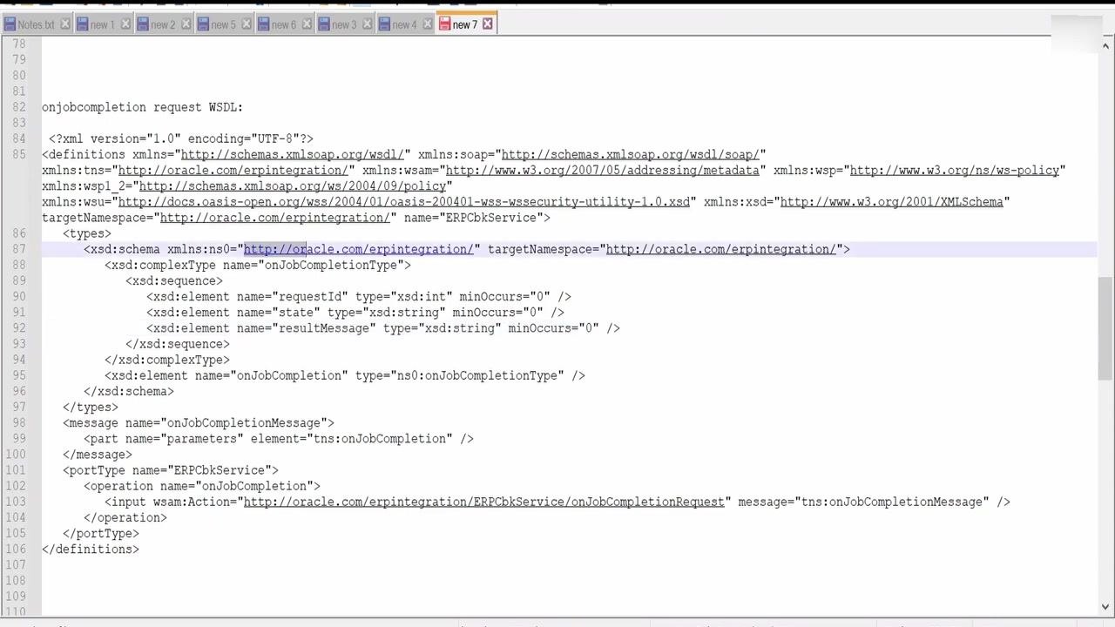Viewport: 1115px width, 627px height.
Task: Select the new 5 tab
Action: point(223,24)
